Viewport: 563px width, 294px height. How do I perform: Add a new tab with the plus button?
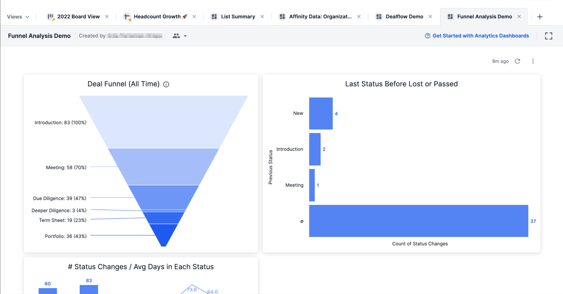pos(539,17)
